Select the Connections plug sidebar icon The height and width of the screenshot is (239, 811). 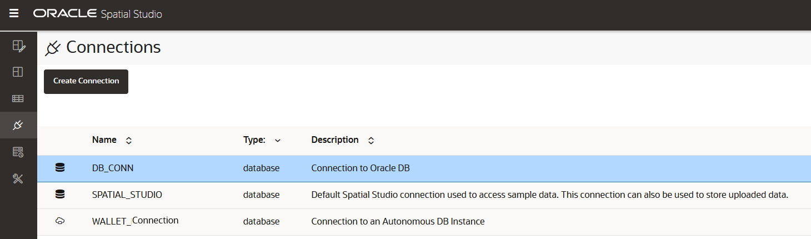(18, 125)
